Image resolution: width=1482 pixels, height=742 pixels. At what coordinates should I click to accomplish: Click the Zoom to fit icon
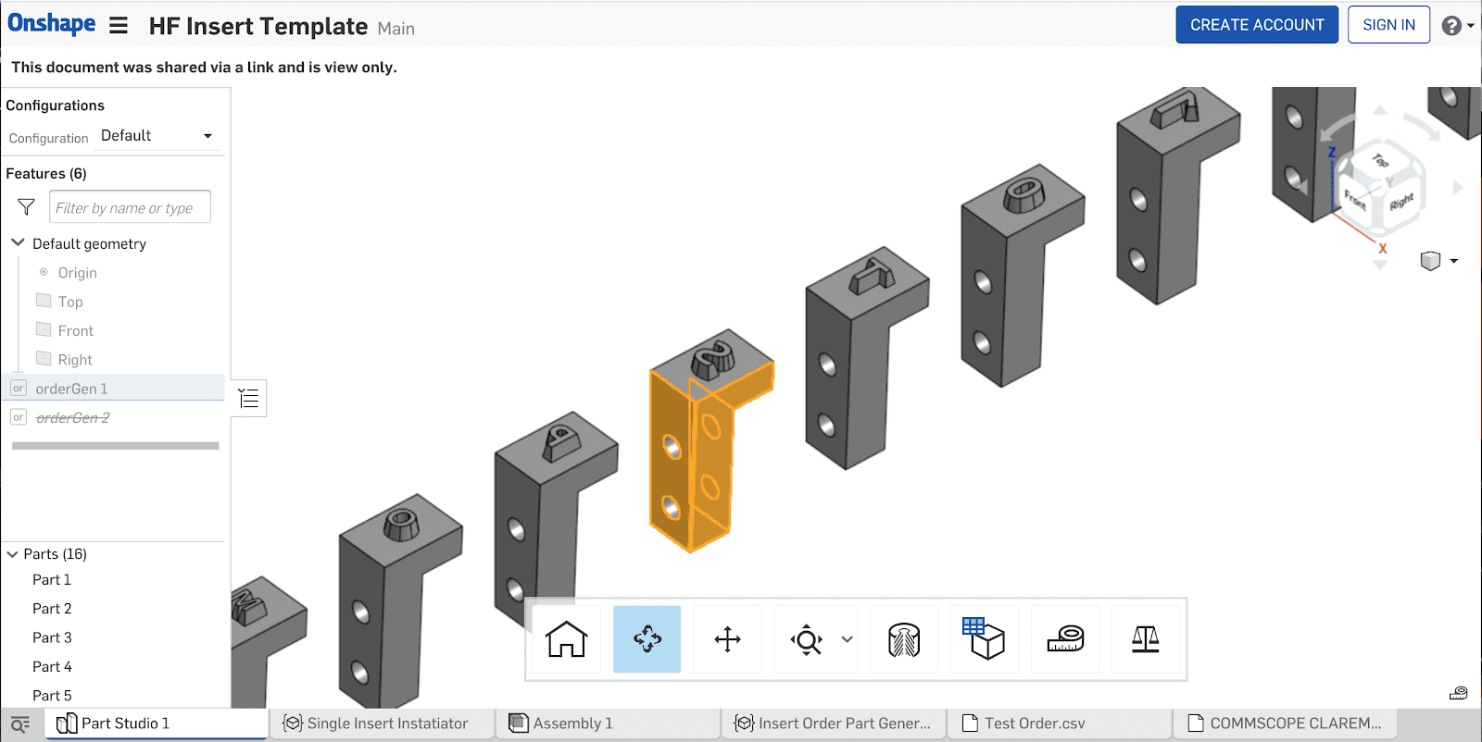click(806, 639)
